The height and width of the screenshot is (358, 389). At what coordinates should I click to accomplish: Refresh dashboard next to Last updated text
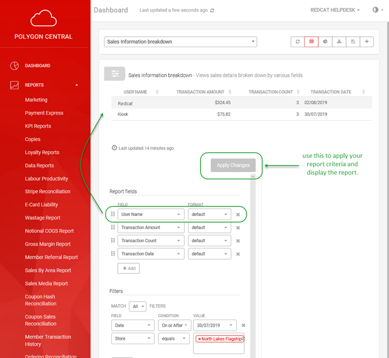coord(212,10)
